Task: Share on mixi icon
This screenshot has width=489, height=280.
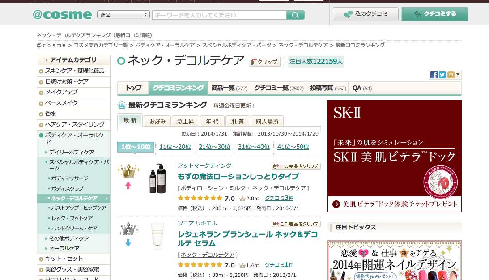Action: [451, 75]
